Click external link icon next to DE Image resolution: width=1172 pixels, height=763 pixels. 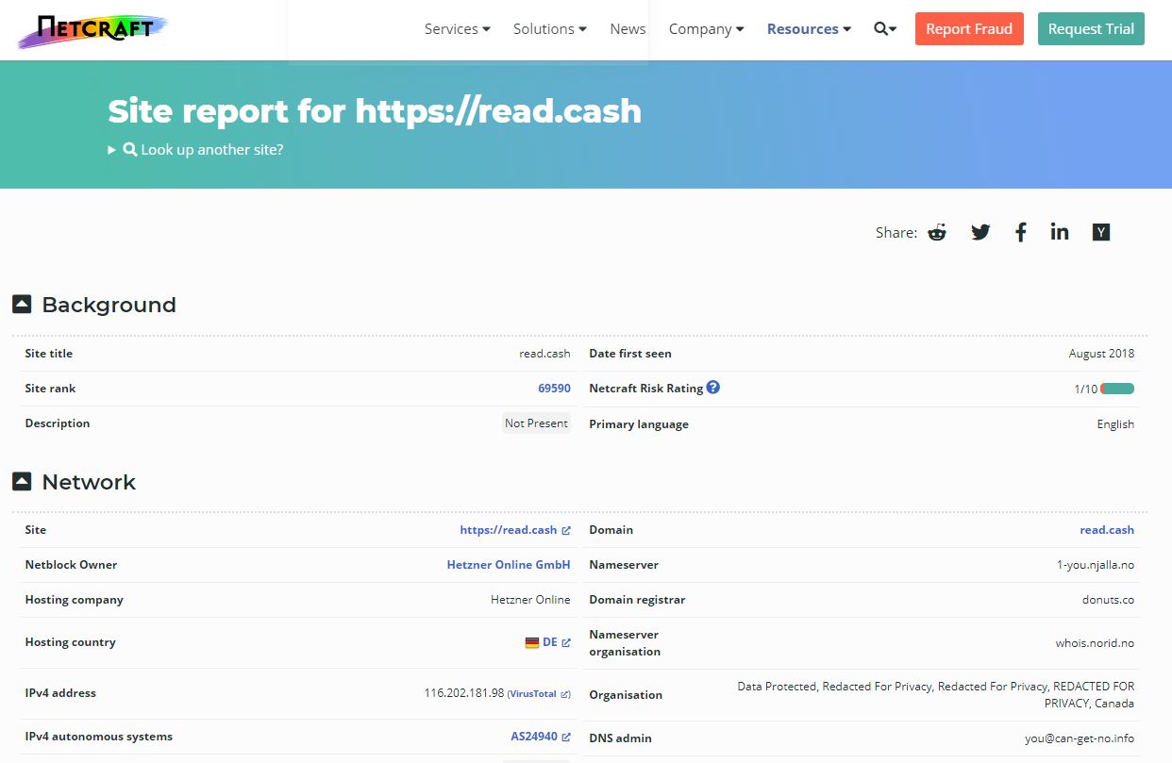566,643
